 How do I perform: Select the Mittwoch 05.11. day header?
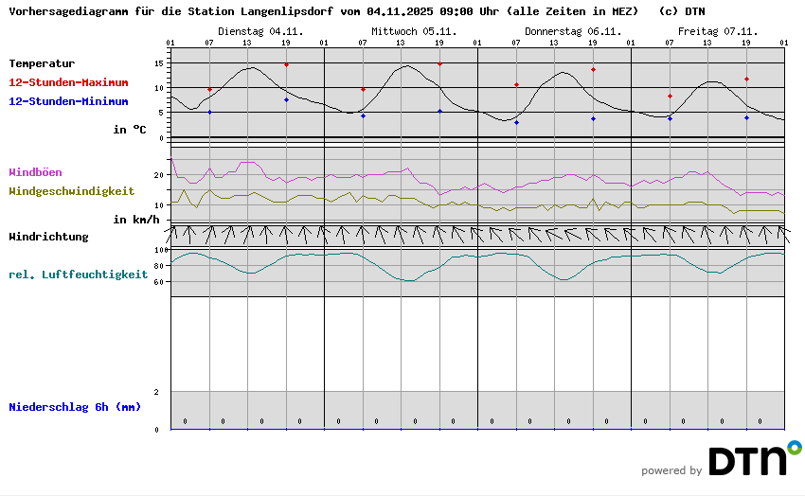[413, 30]
